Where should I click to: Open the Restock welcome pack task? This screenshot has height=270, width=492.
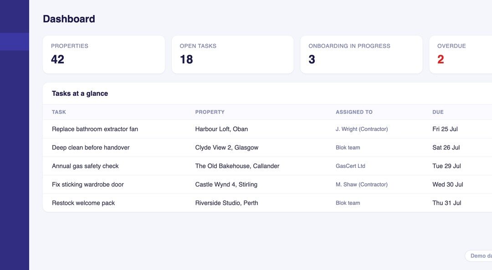pos(83,203)
